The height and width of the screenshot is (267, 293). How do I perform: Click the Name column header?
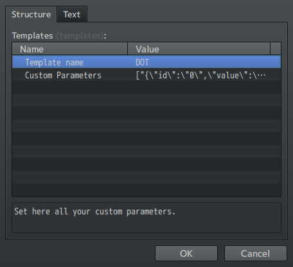[70, 49]
